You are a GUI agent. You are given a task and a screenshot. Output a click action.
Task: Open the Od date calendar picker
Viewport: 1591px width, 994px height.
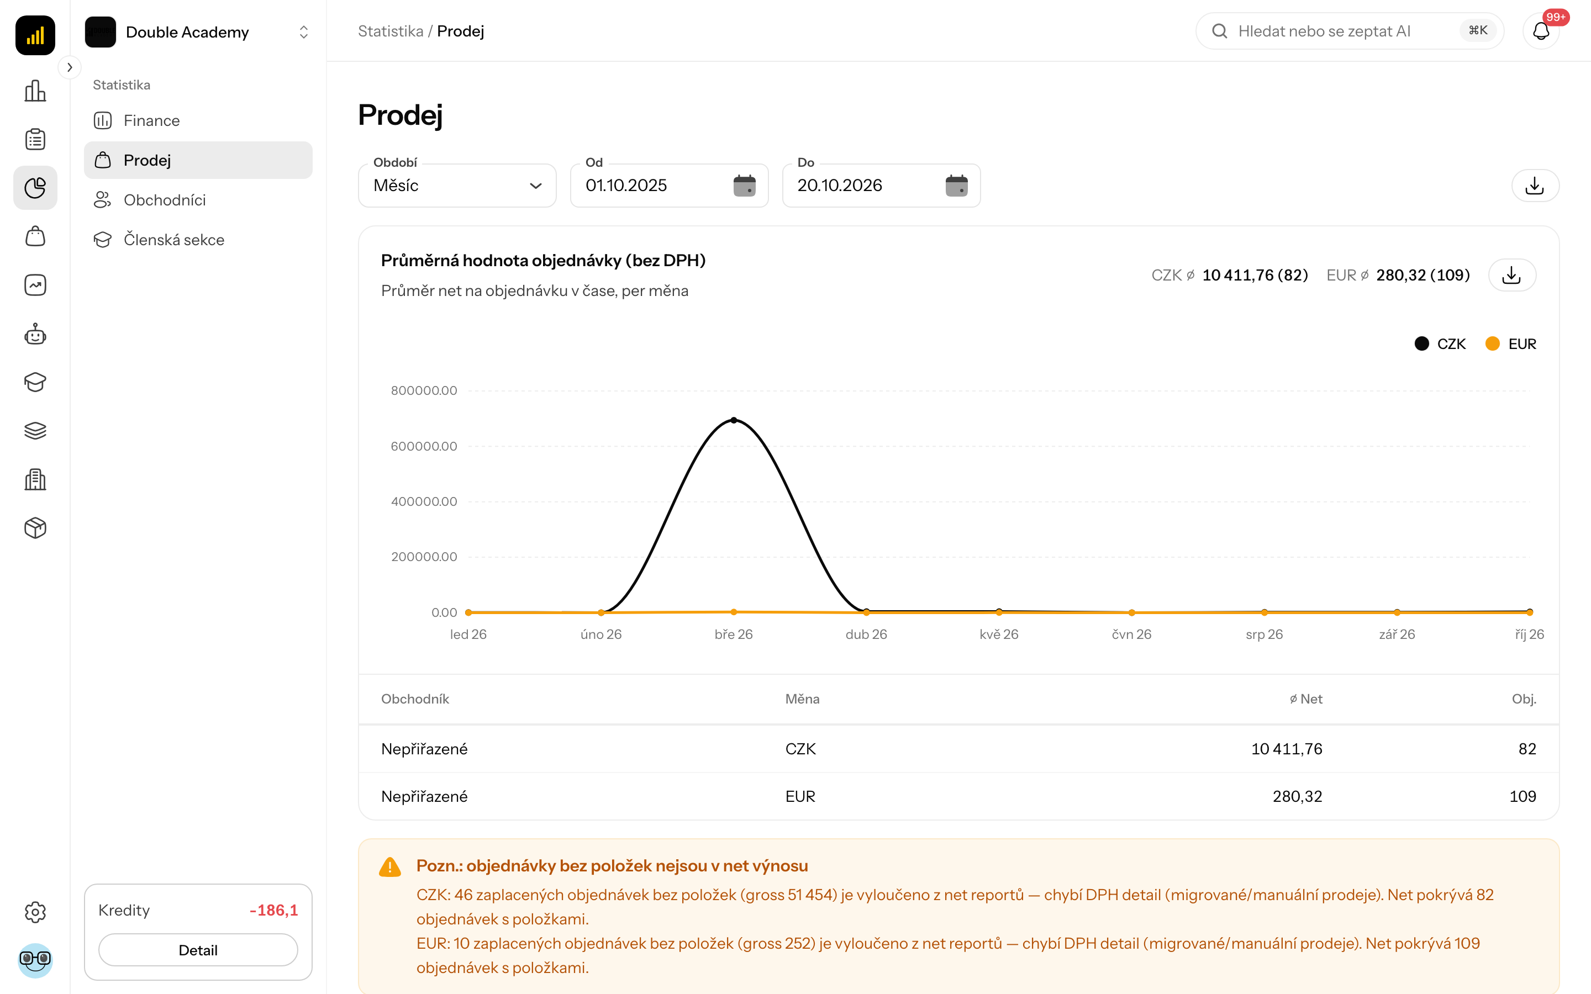point(744,186)
